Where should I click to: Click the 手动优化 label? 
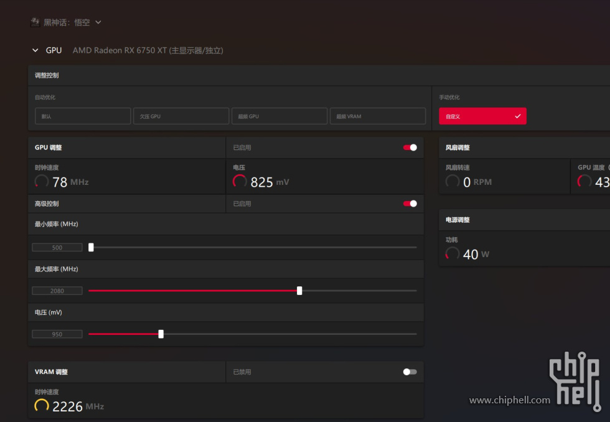pos(449,97)
